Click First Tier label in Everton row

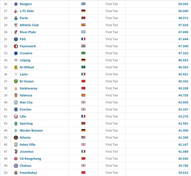112,109
